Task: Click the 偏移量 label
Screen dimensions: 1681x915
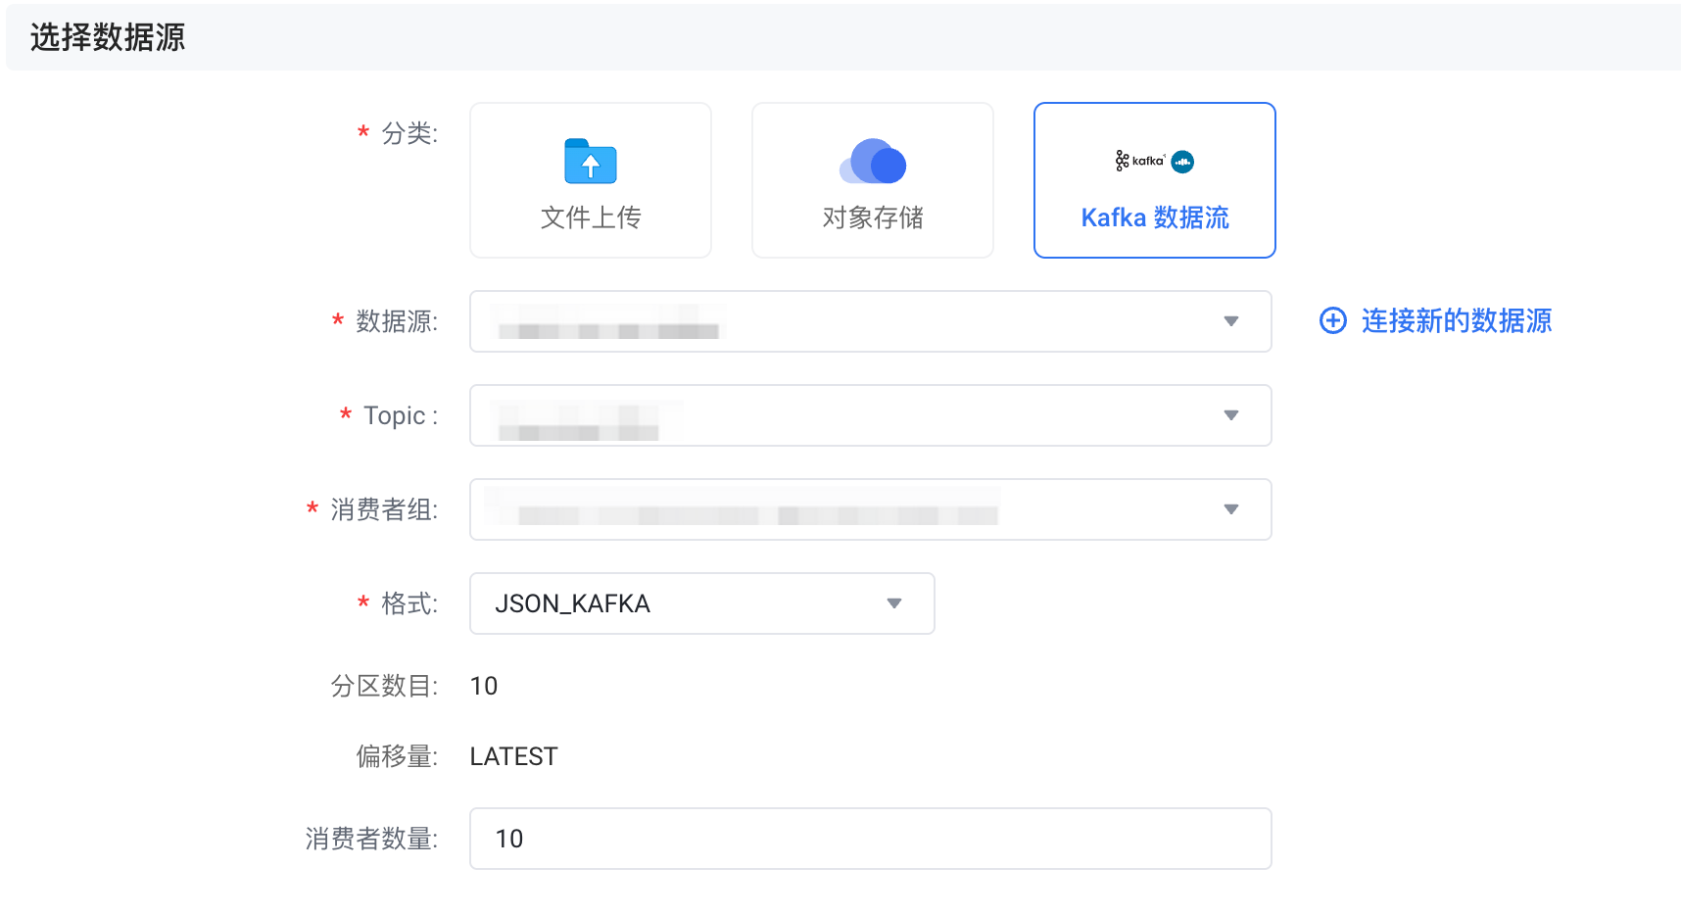Action: click(x=397, y=756)
